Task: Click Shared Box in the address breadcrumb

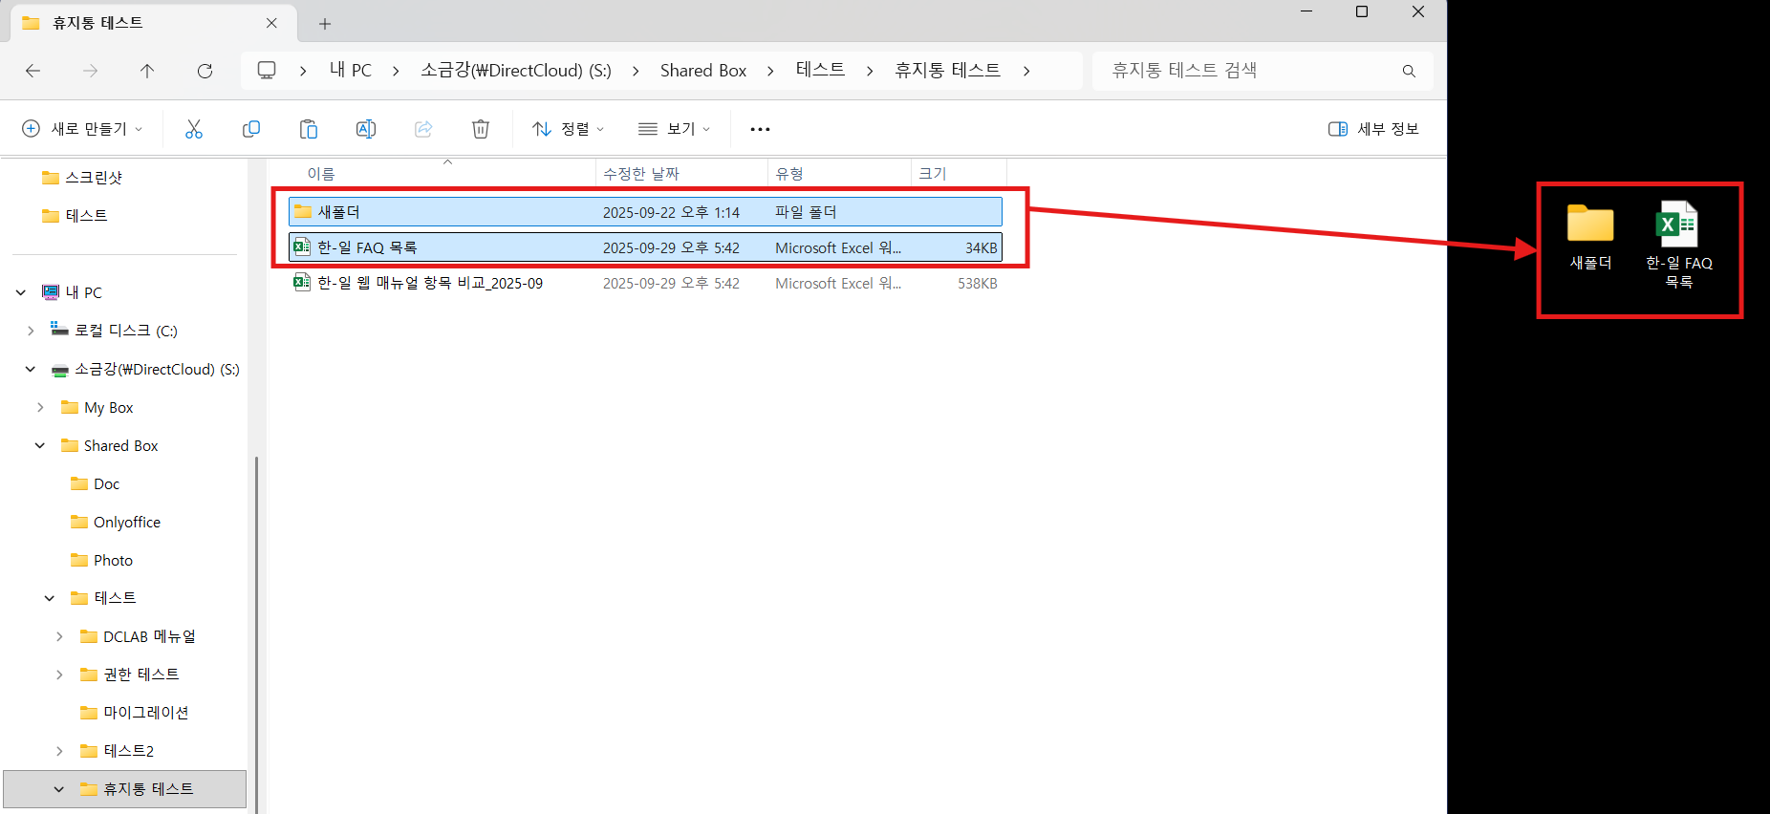Action: (702, 71)
